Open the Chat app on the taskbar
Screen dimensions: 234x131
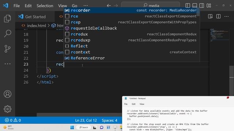[x=102, y=127]
